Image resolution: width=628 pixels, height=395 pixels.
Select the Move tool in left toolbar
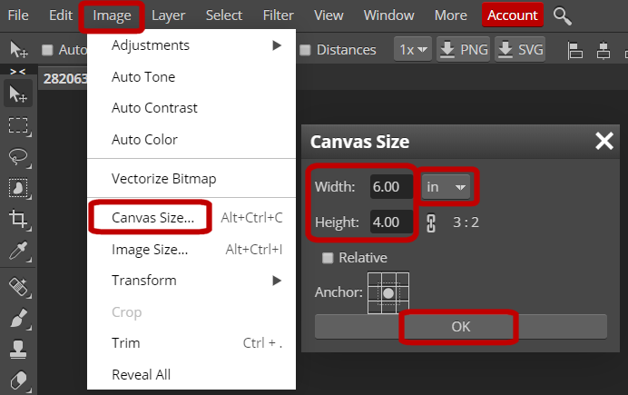pyautogui.click(x=17, y=94)
